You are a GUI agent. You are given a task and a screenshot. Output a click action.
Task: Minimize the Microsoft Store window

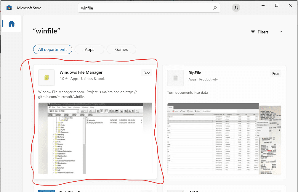point(263,6)
